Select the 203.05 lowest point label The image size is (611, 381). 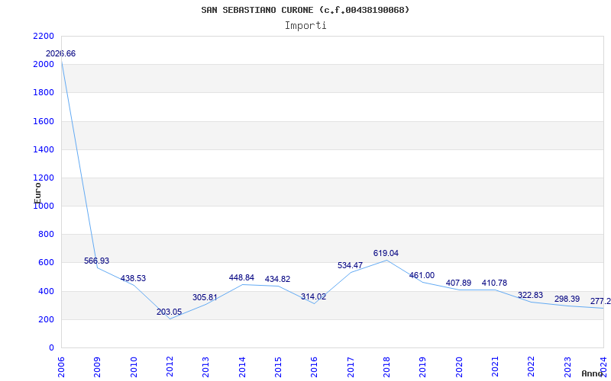pyautogui.click(x=169, y=312)
